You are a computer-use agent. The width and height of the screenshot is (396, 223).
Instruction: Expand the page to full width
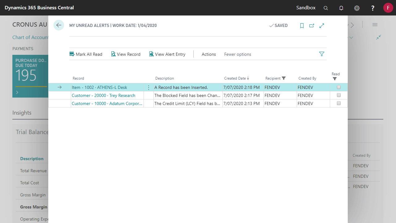point(322,26)
